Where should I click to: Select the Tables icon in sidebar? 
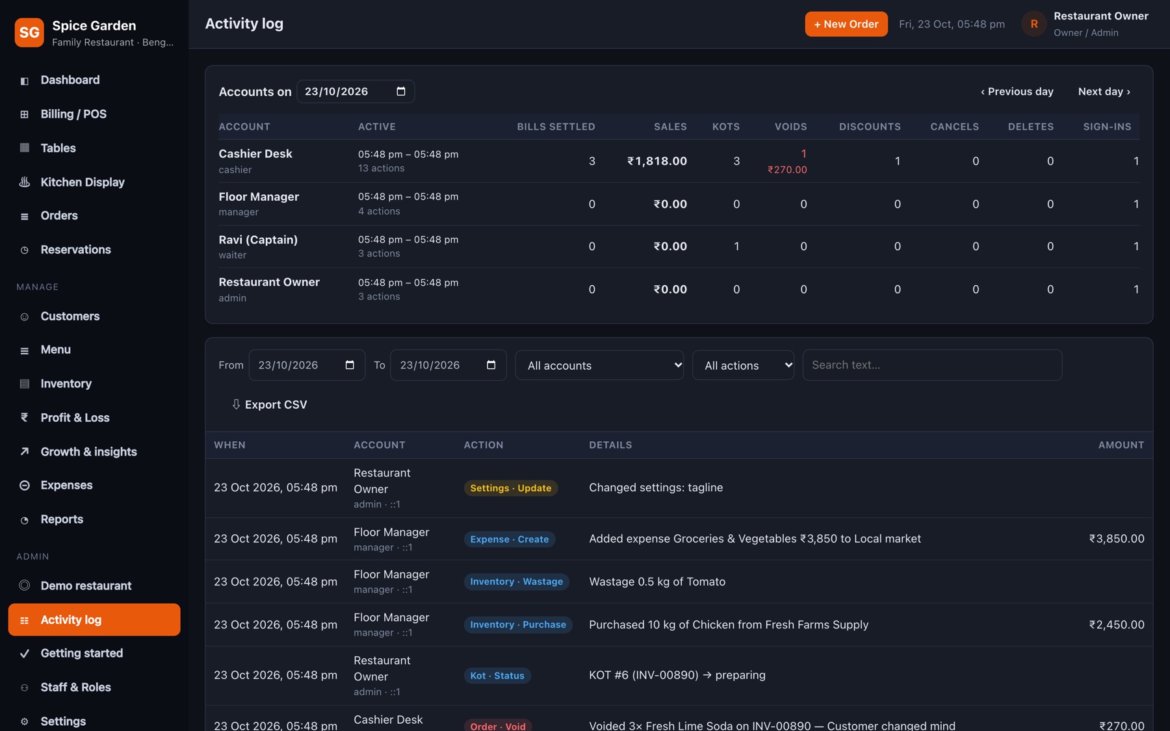[25, 148]
